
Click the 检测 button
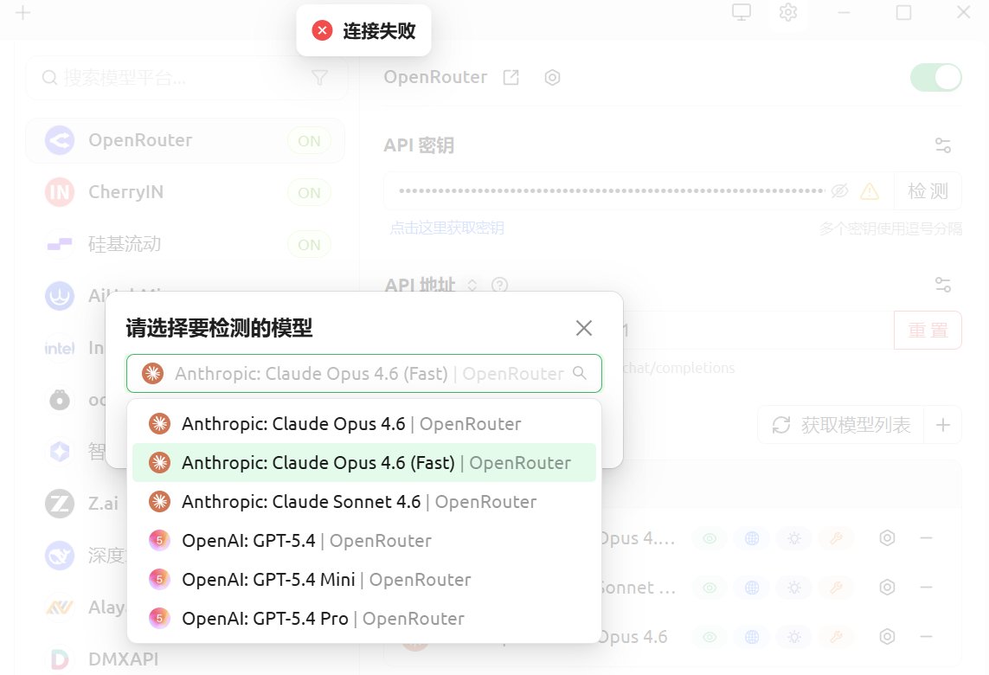(x=928, y=190)
